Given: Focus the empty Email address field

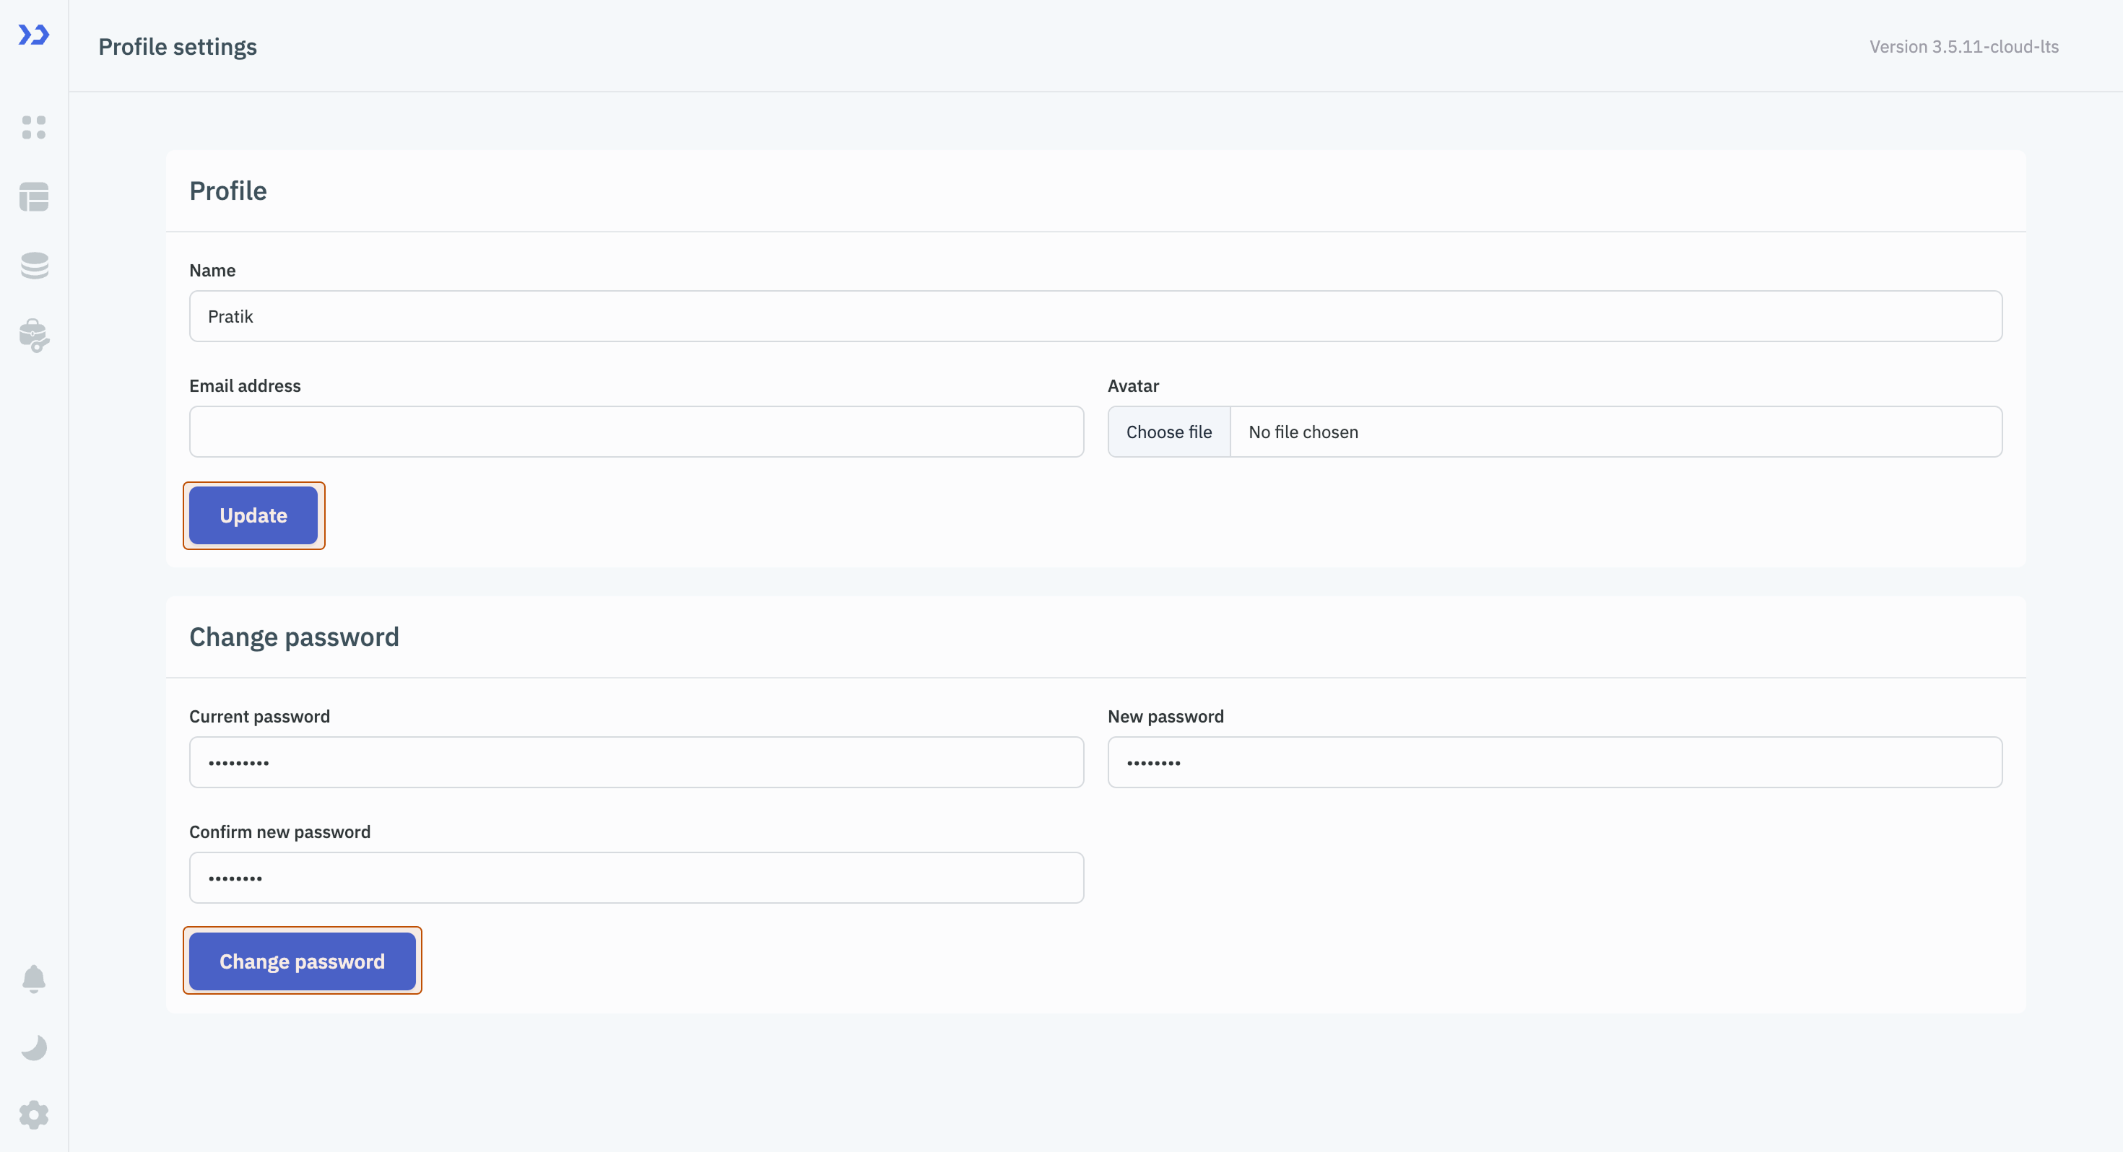Looking at the screenshot, I should 635,431.
